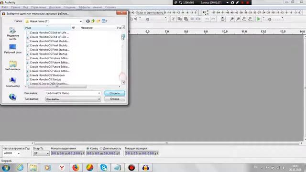Viewport: 306px width, 172px height.
Task: Open the Snap To dropdown
Action: coord(48,153)
